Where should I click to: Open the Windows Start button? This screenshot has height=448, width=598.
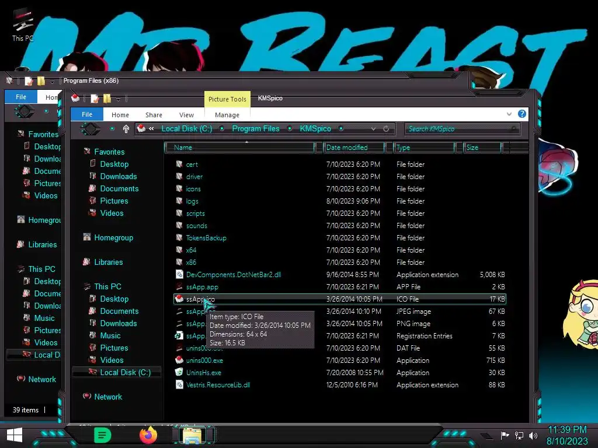pyautogui.click(x=15, y=435)
